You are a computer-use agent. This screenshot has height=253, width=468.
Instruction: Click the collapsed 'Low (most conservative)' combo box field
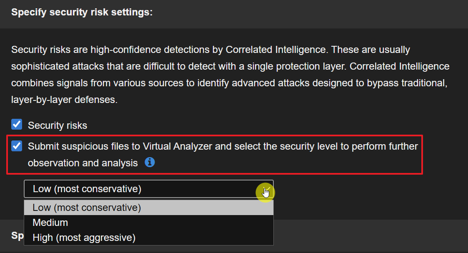point(138,189)
